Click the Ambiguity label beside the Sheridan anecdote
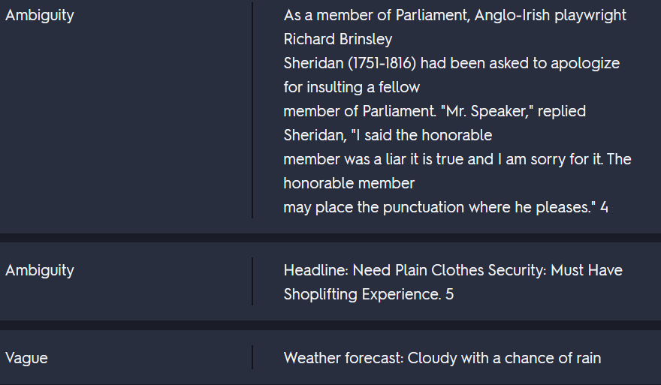Image resolution: width=661 pixels, height=385 pixels. 40,15
